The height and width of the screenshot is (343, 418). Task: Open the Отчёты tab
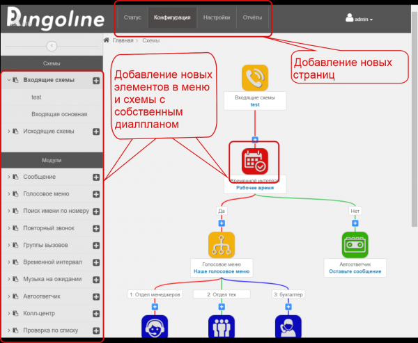249,17
